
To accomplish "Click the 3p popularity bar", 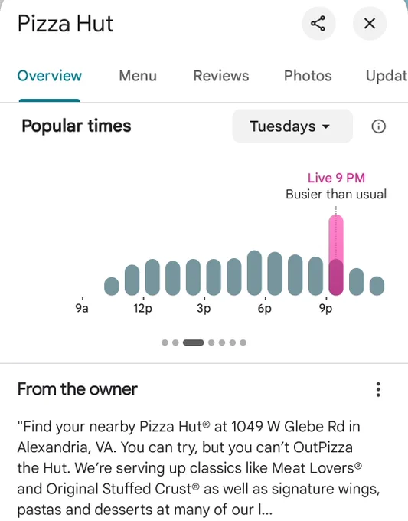I will pos(214,277).
